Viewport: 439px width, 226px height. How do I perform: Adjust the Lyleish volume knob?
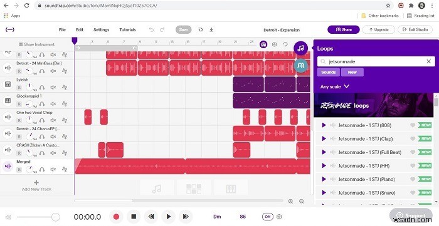click(x=29, y=88)
